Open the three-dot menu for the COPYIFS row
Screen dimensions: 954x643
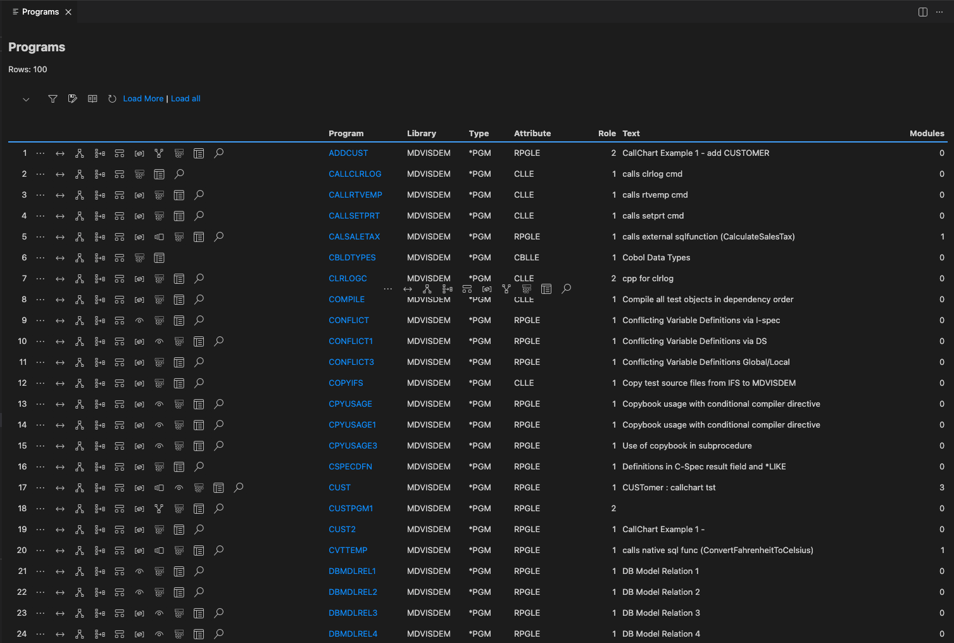pos(41,383)
